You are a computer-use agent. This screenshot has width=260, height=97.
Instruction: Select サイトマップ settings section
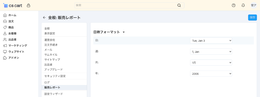[x=52, y=59]
